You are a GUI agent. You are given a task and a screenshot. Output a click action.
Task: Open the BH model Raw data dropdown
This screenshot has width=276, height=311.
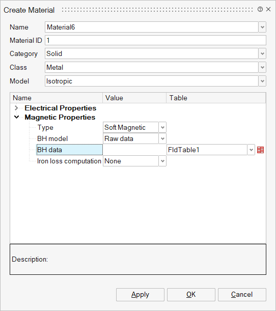coord(162,138)
